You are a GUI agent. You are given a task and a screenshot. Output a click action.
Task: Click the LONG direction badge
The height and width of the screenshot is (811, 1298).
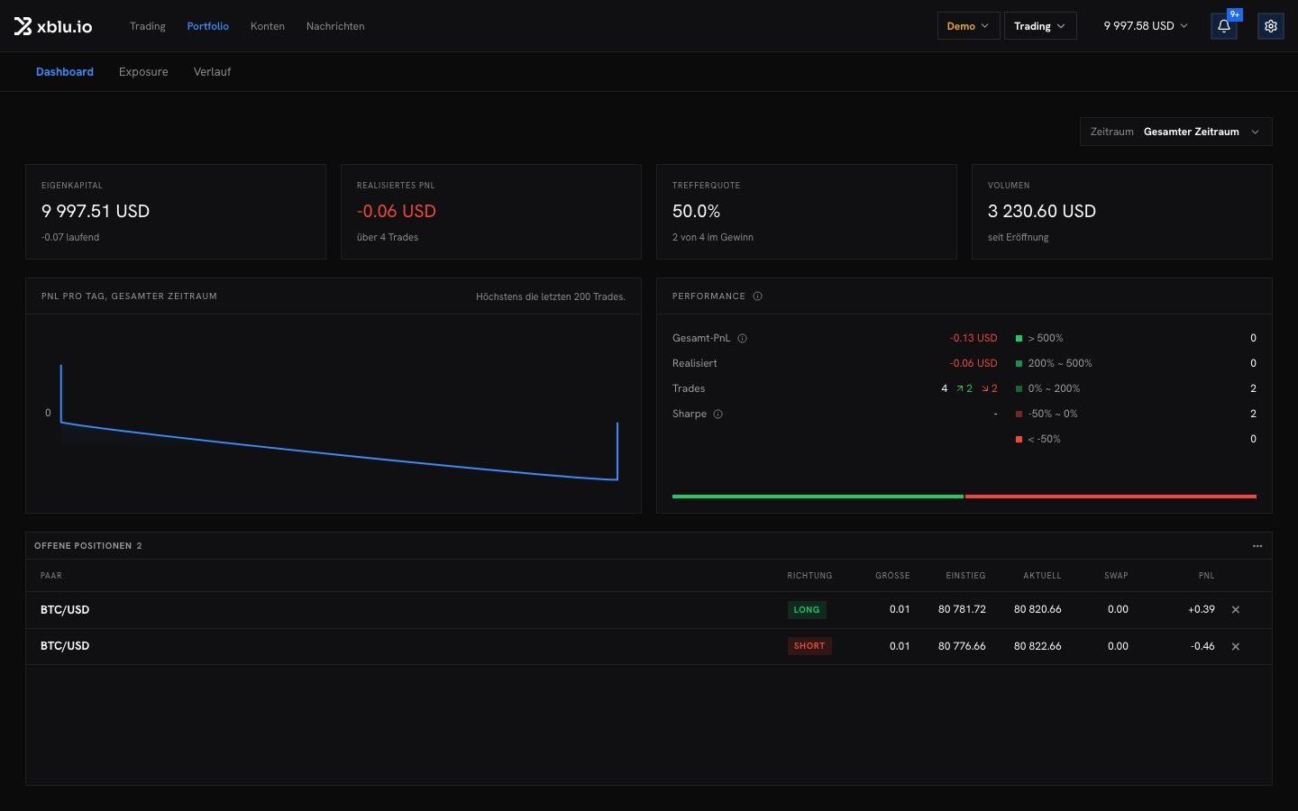coord(807,610)
